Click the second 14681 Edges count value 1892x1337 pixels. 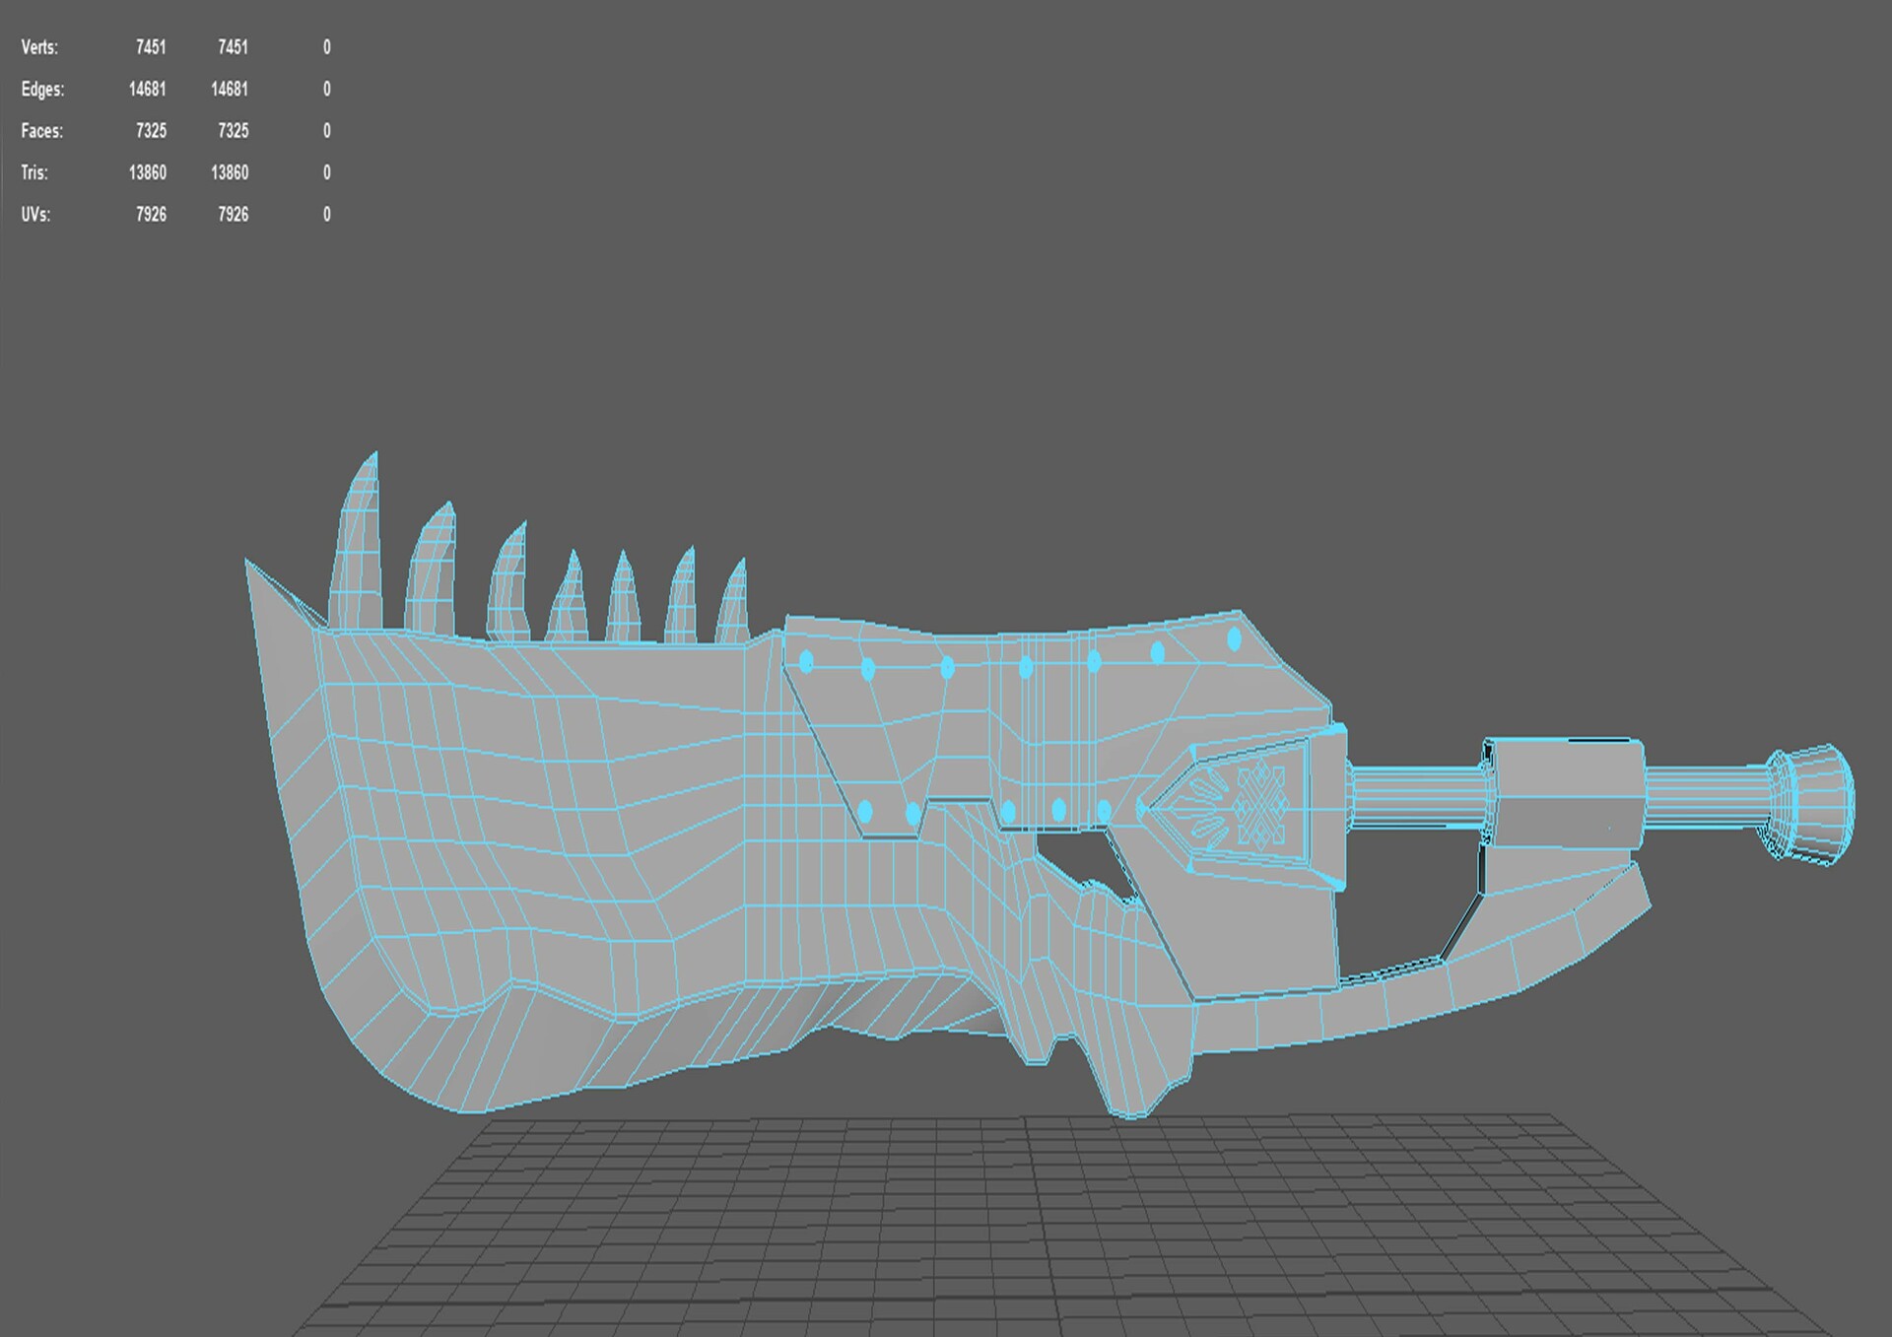click(x=229, y=90)
